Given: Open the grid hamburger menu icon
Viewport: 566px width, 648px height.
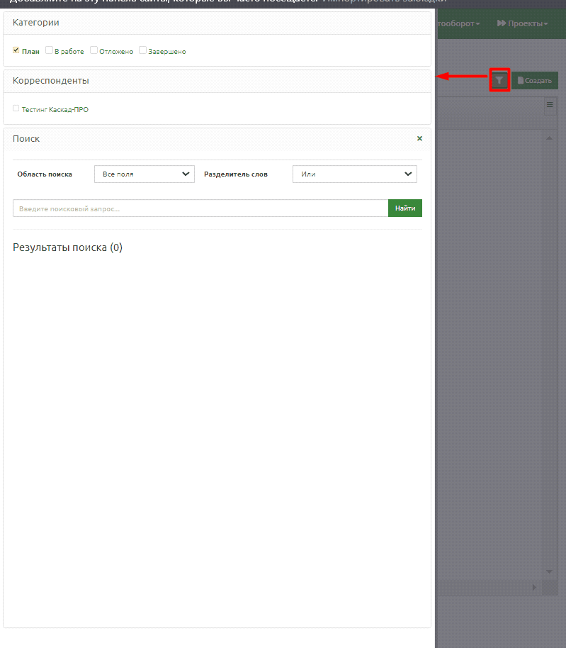Looking at the screenshot, I should click(550, 105).
